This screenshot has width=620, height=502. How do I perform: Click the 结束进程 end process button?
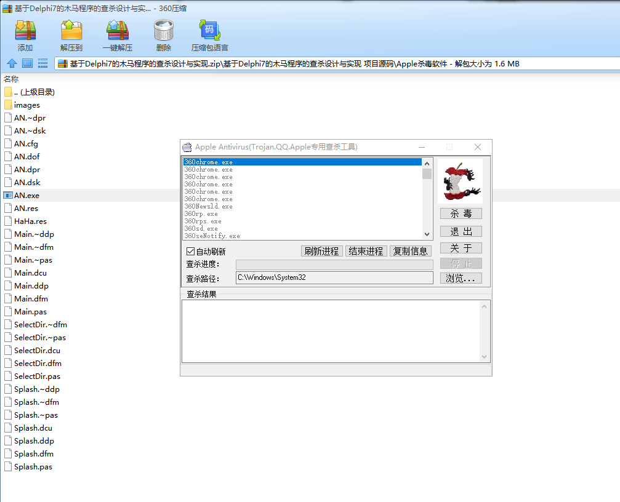pyautogui.click(x=366, y=251)
